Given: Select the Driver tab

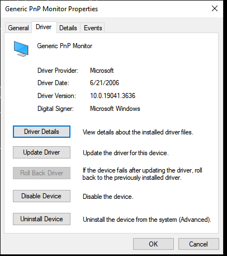Looking at the screenshot, I should coord(44,27).
